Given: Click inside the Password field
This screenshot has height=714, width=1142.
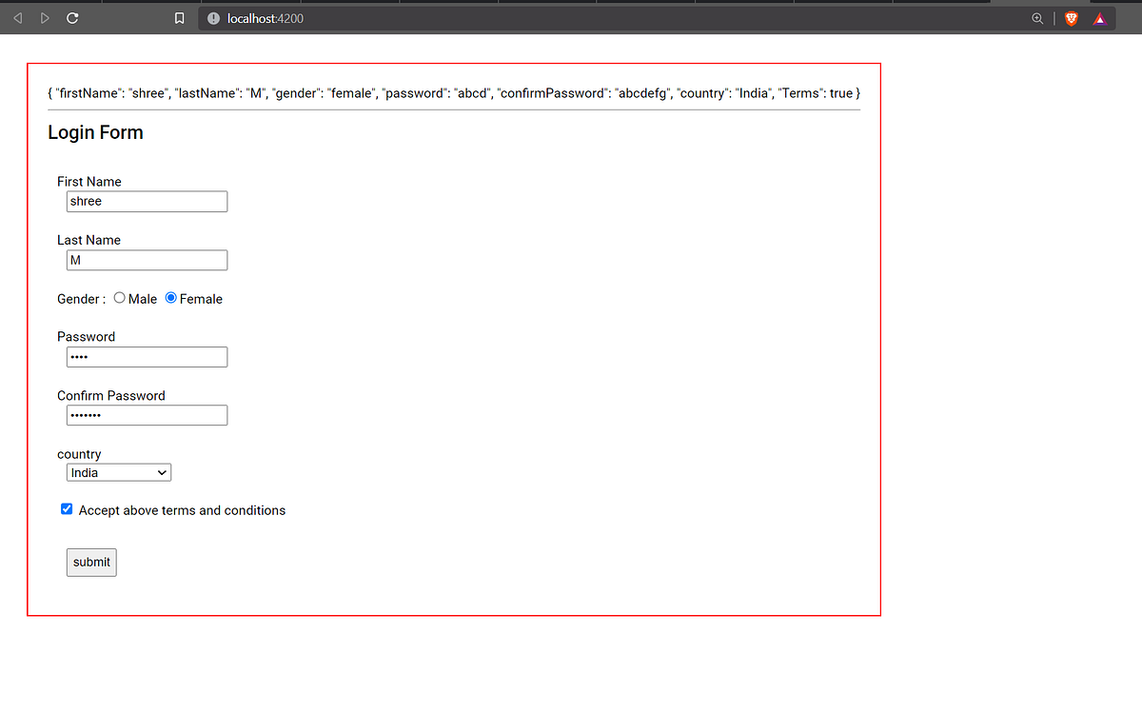Looking at the screenshot, I should tap(147, 356).
